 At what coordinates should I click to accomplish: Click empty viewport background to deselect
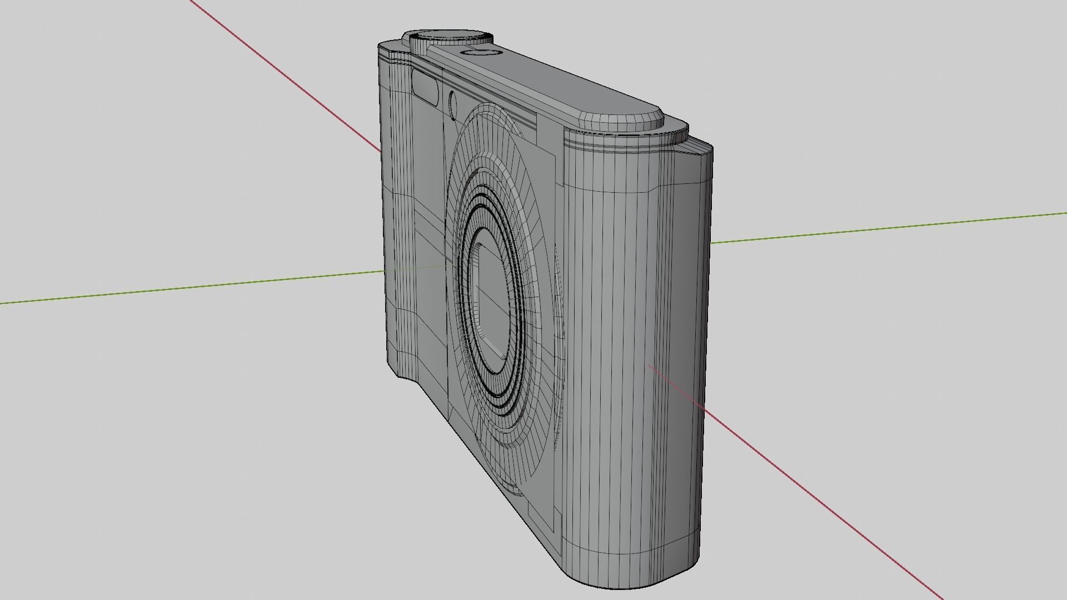[x=167, y=472]
